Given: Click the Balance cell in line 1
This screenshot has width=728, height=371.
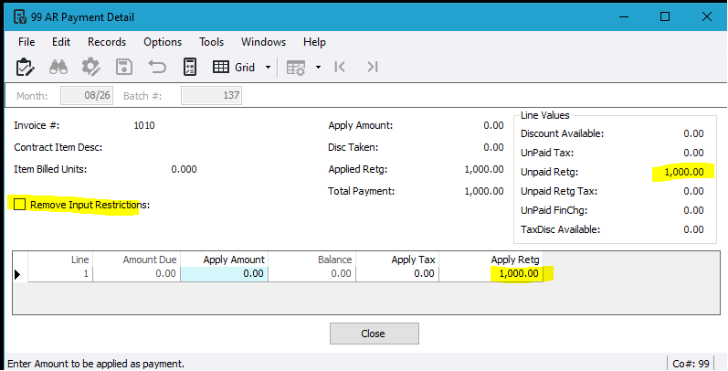Looking at the screenshot, I should [x=311, y=273].
